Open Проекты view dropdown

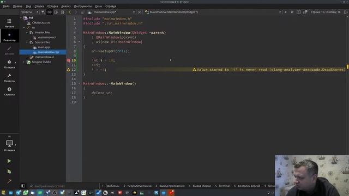pos(29,12)
